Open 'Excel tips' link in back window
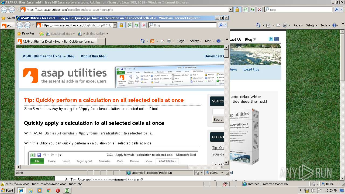Image resolution: width=345 pixels, height=194 pixels. pos(251,69)
